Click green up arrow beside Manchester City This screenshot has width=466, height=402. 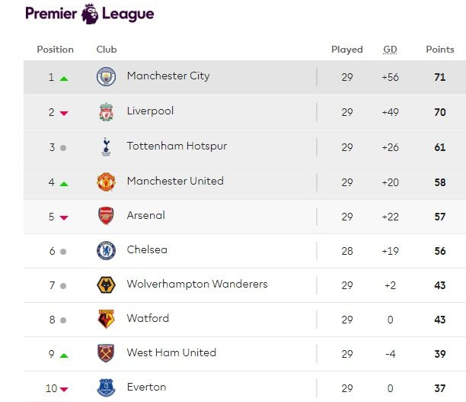[64, 78]
